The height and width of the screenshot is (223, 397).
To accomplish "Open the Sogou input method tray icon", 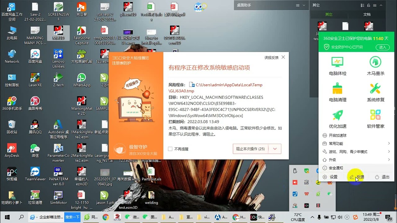I will click(x=355, y=217).
